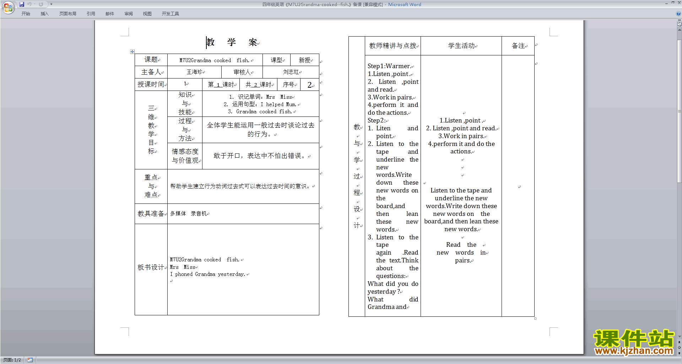Click the 页面: 1/2 status bar indicator
Image resolution: width=682 pixels, height=364 pixels.
[12, 360]
